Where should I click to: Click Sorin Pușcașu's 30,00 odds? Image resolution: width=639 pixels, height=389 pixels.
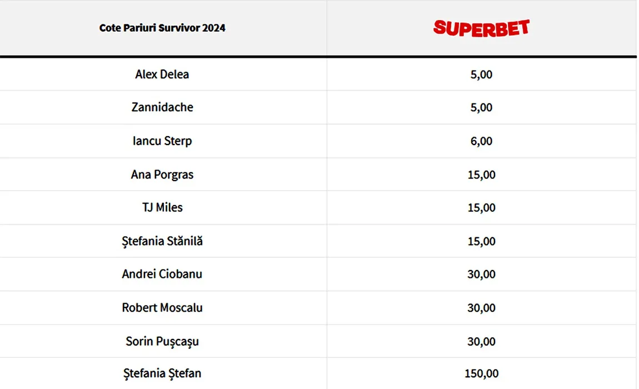[481, 341]
